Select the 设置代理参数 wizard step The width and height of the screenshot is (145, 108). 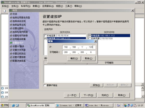(x=19, y=57)
